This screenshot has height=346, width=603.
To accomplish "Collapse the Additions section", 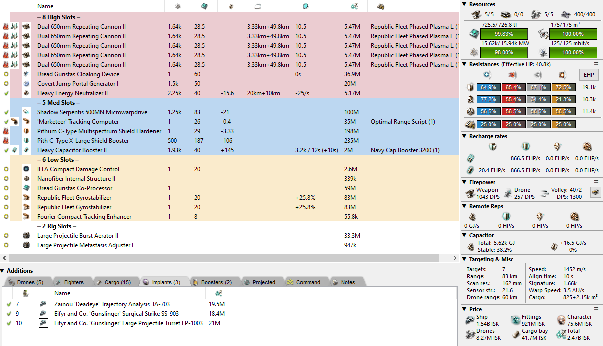I will pos(3,271).
